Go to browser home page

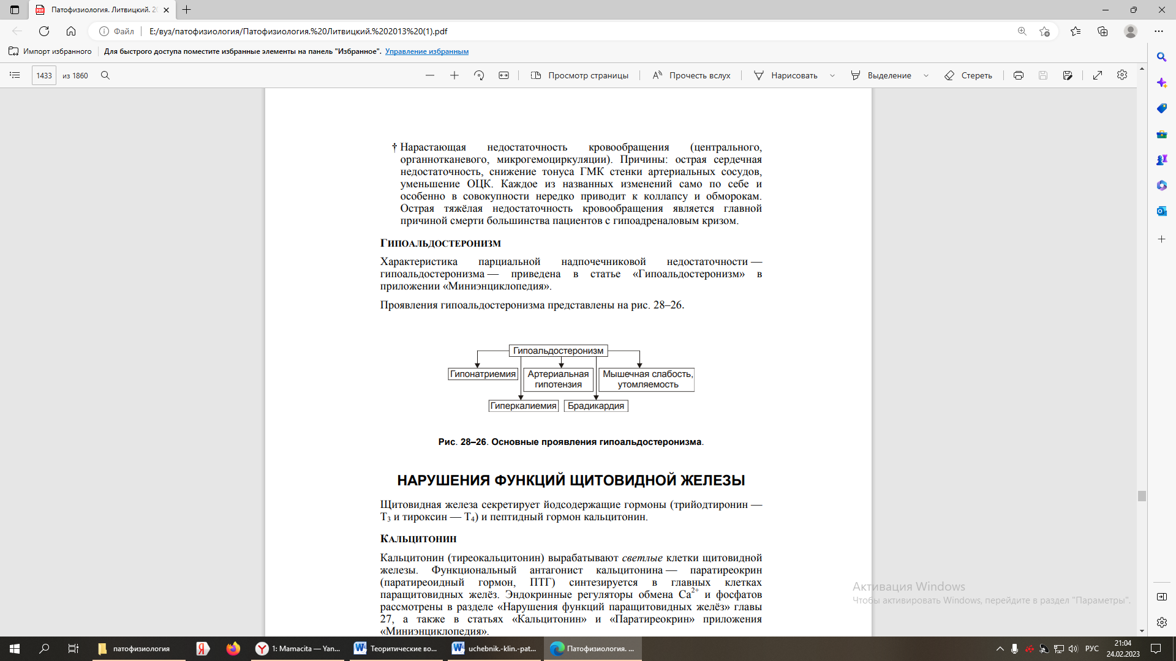pyautogui.click(x=71, y=31)
